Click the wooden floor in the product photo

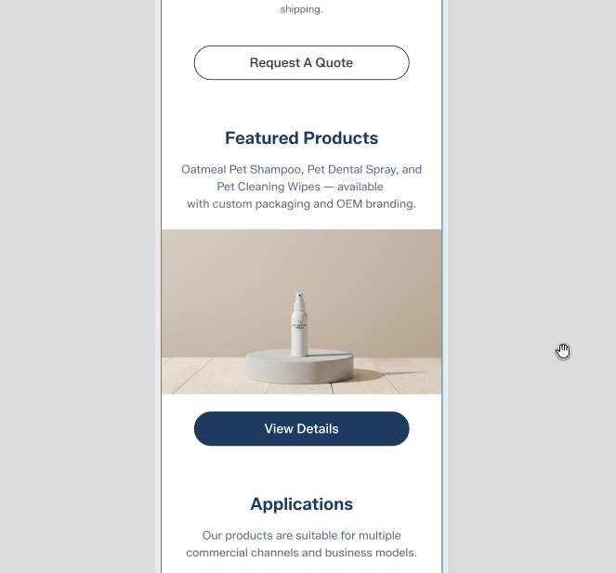[x=397, y=379]
